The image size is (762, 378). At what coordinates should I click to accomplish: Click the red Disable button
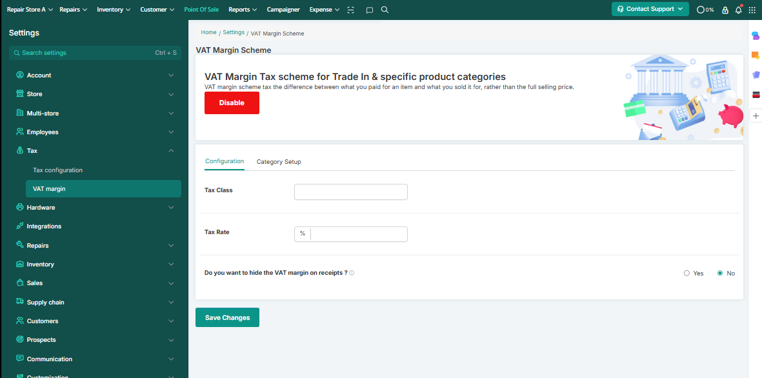coord(232,103)
